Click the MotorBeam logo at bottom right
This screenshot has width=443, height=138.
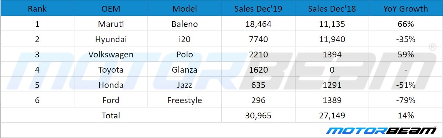tap(381, 130)
